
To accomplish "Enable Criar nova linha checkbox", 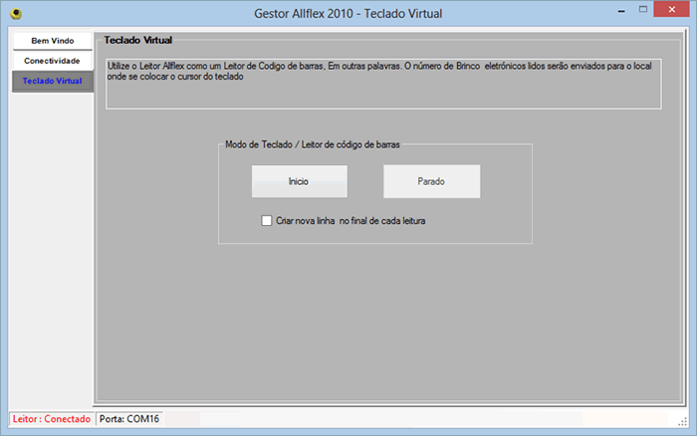I will coord(267,220).
